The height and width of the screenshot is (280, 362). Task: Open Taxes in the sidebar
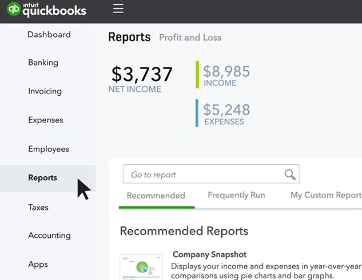click(38, 207)
